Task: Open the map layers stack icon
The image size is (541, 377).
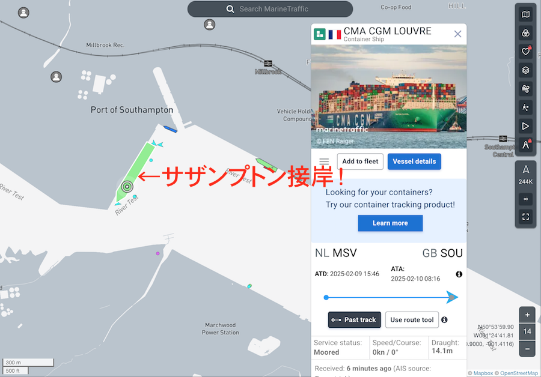Action: [x=525, y=70]
